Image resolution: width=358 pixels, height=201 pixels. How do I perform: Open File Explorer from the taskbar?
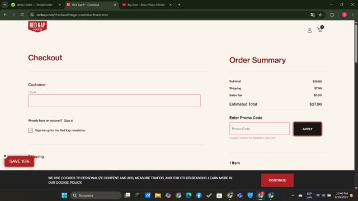pos(158,195)
